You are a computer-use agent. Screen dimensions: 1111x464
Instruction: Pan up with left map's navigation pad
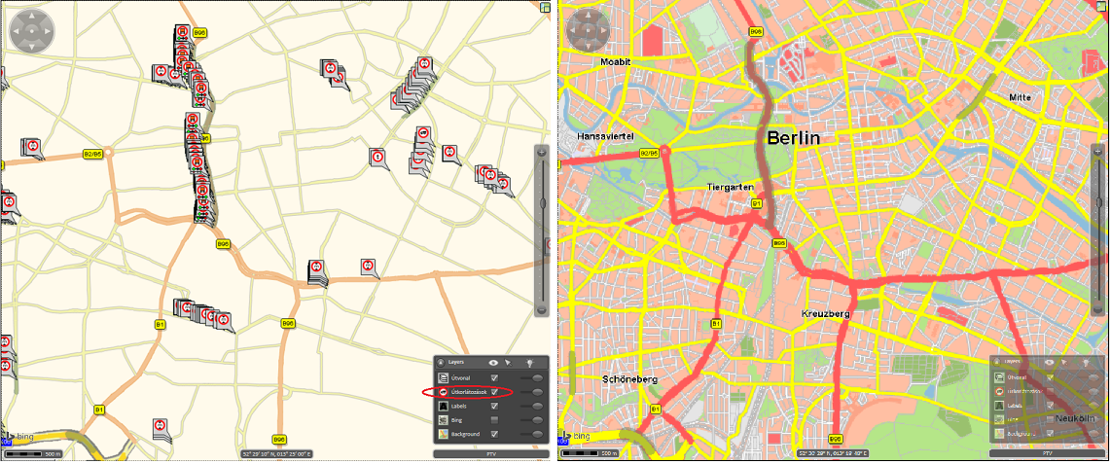click(x=32, y=18)
